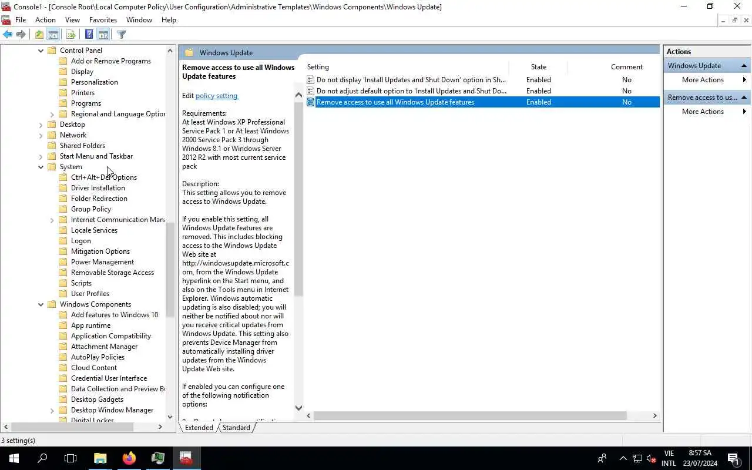The width and height of the screenshot is (752, 470).
Task: Collapse the System tree node
Action: (41, 167)
